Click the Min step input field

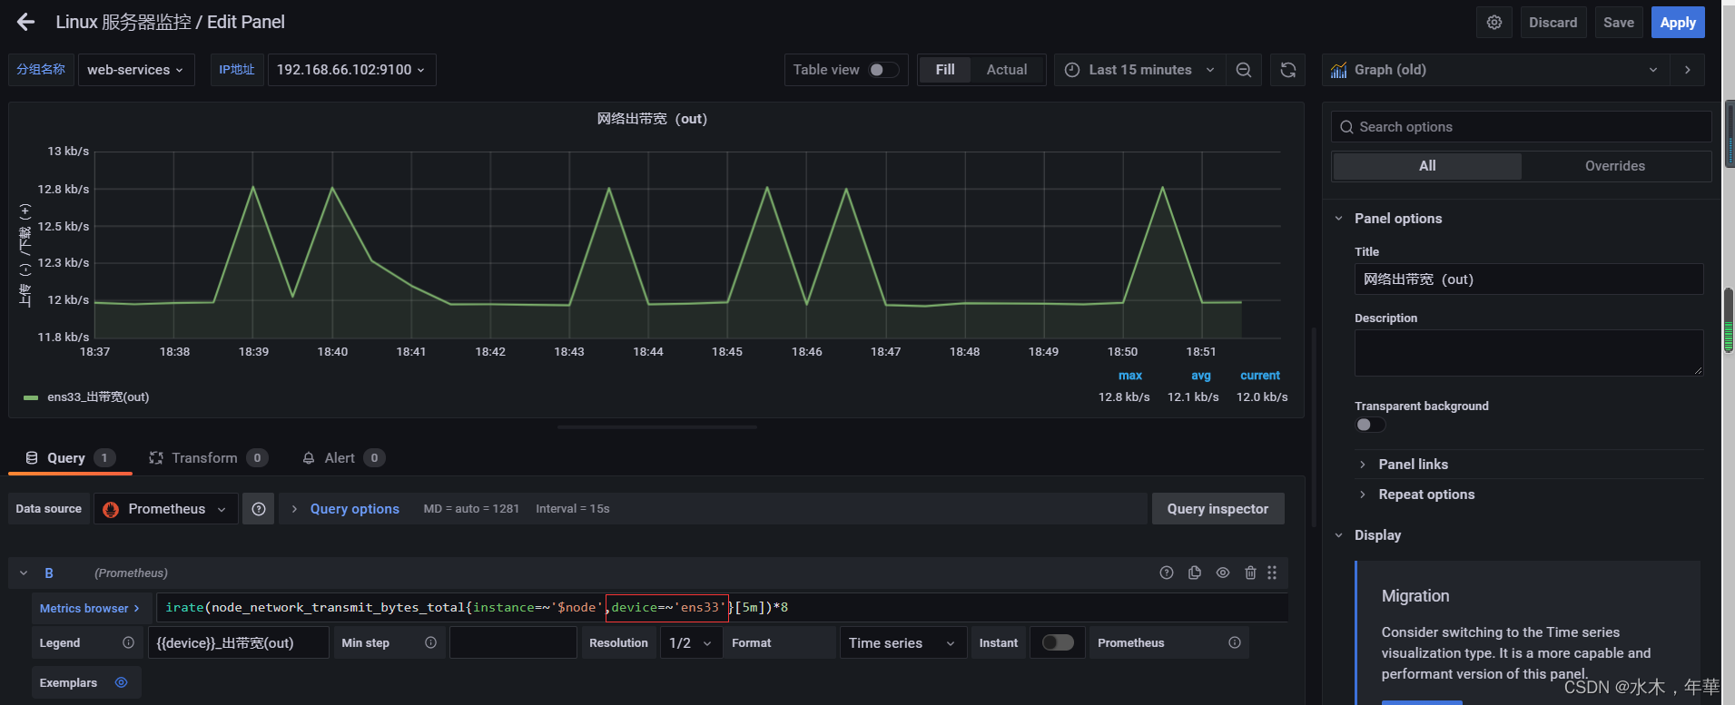click(x=513, y=642)
